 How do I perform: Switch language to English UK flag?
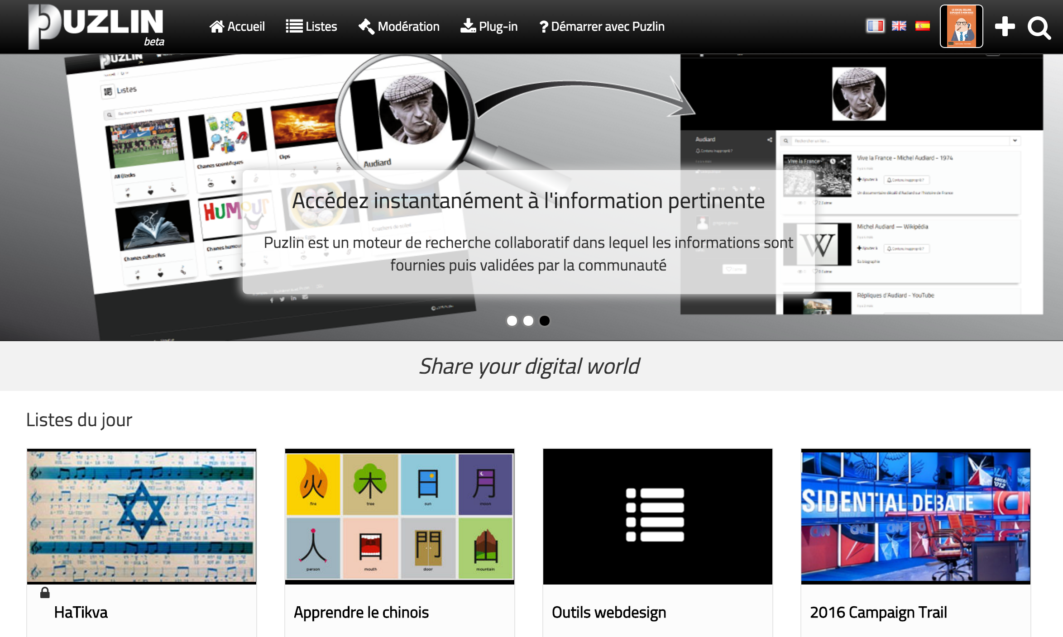point(899,26)
